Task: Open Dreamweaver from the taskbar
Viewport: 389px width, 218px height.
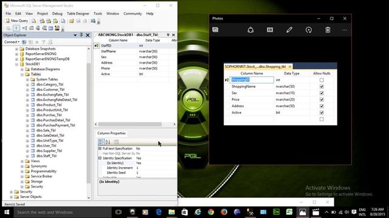Action: pos(277,213)
